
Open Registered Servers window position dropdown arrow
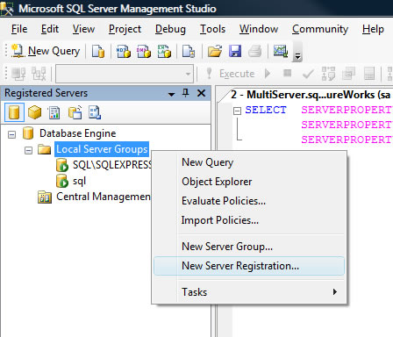[172, 94]
